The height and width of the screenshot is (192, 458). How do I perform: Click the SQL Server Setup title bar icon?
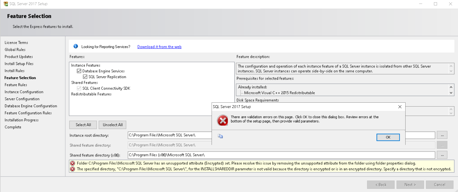click(6, 4)
